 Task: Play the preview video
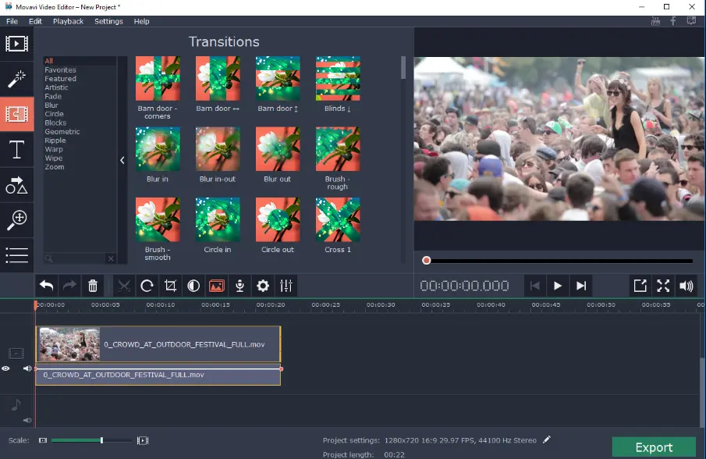click(558, 286)
